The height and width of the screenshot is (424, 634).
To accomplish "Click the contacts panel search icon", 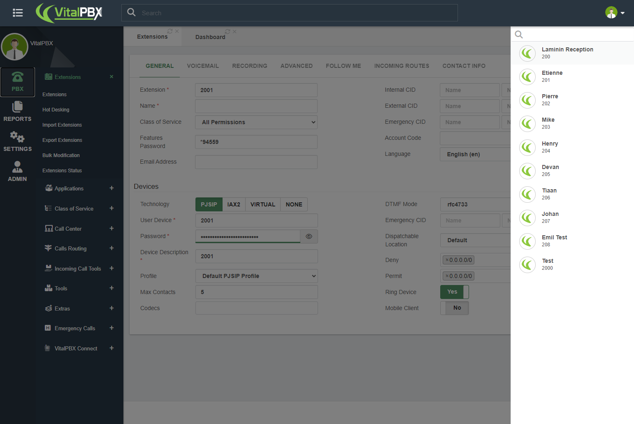I will [519, 35].
